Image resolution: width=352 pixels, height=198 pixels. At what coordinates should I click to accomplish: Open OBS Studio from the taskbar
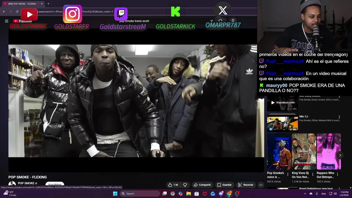pos(237,194)
